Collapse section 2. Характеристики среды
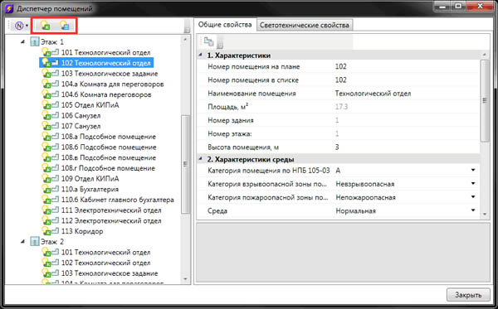This screenshot has height=309, width=498. coord(200,159)
